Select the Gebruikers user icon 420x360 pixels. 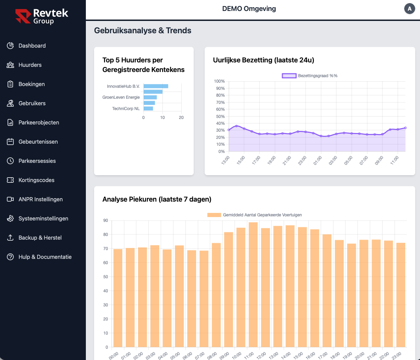(x=10, y=103)
